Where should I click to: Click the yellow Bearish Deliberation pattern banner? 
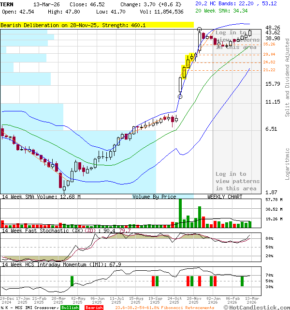click(x=97, y=25)
